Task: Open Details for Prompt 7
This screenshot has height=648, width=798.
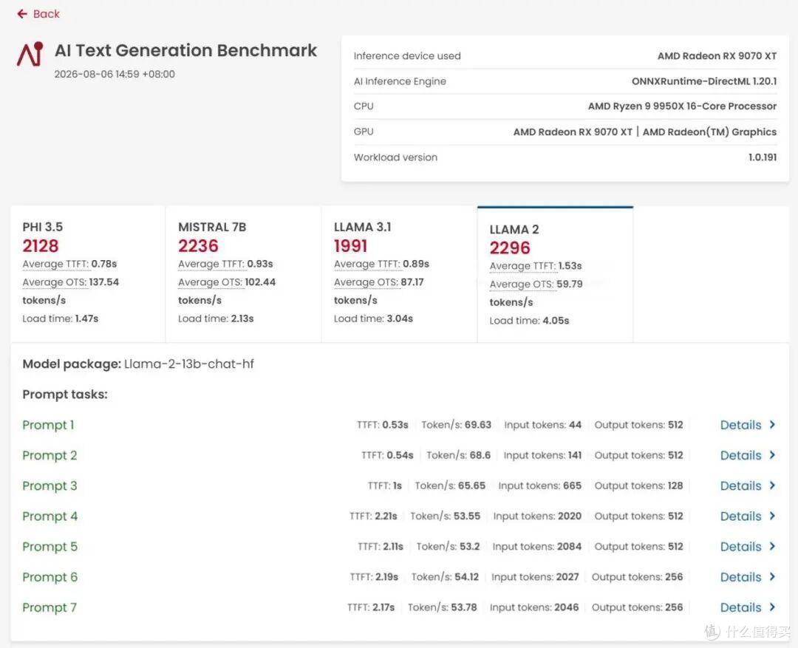Action: (x=740, y=607)
